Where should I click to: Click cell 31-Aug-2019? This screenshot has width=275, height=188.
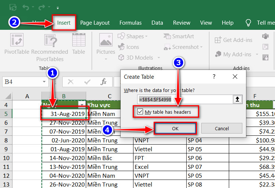coord(64,114)
